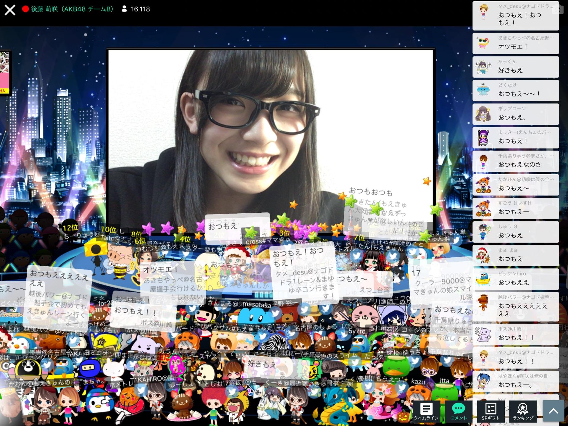The height and width of the screenshot is (426, 568).
Task: Select はやほく's comment おつもえー。
Action: (516, 382)
